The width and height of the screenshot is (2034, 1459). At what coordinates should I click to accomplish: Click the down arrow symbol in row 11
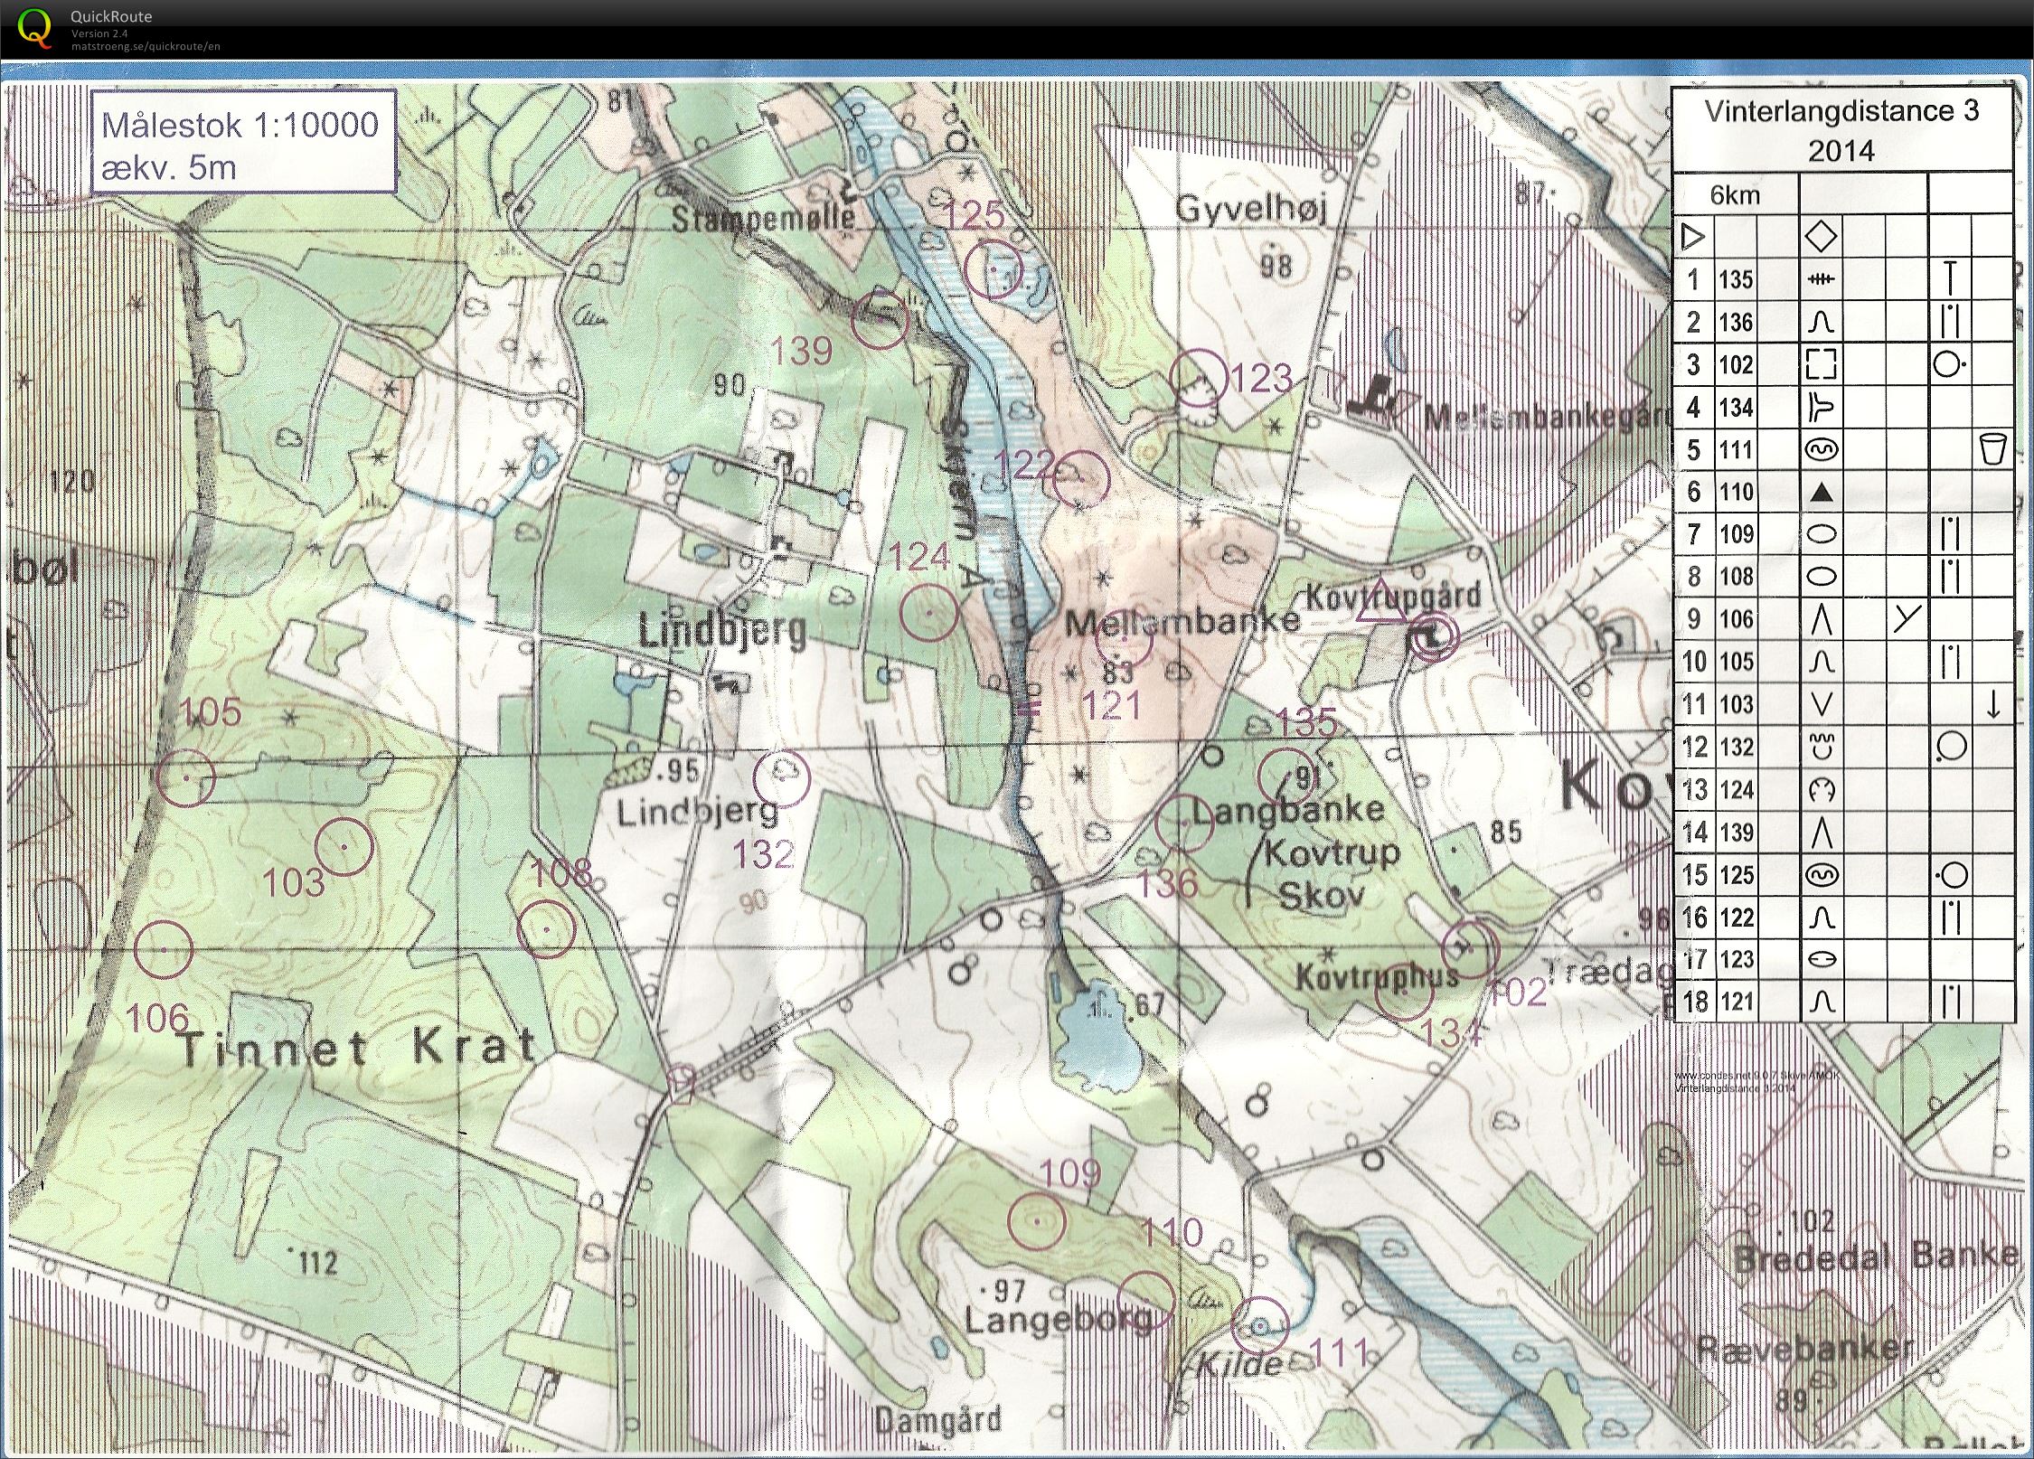(x=1992, y=705)
